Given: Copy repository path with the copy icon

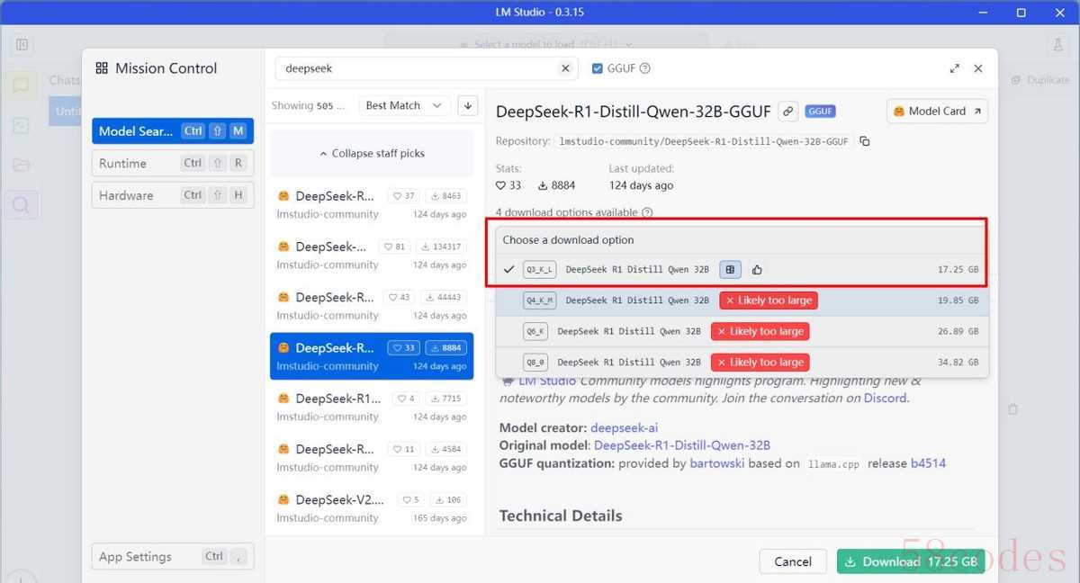Looking at the screenshot, I should click(865, 141).
